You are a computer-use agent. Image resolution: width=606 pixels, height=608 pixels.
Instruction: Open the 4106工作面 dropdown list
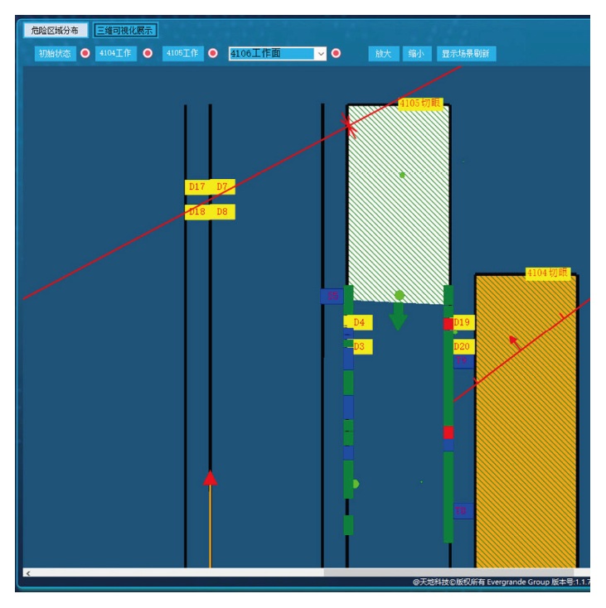[x=320, y=54]
